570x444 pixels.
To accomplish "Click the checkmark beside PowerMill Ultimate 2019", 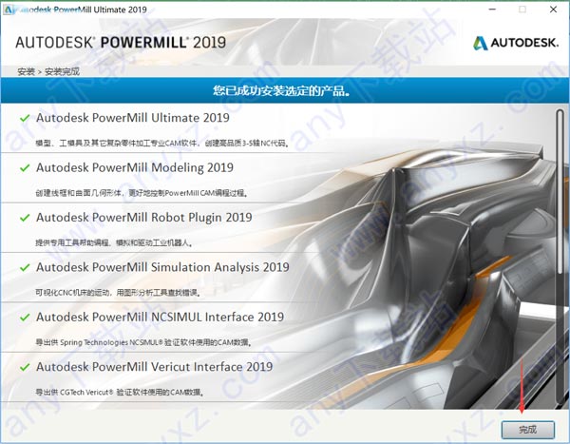I will [24, 118].
